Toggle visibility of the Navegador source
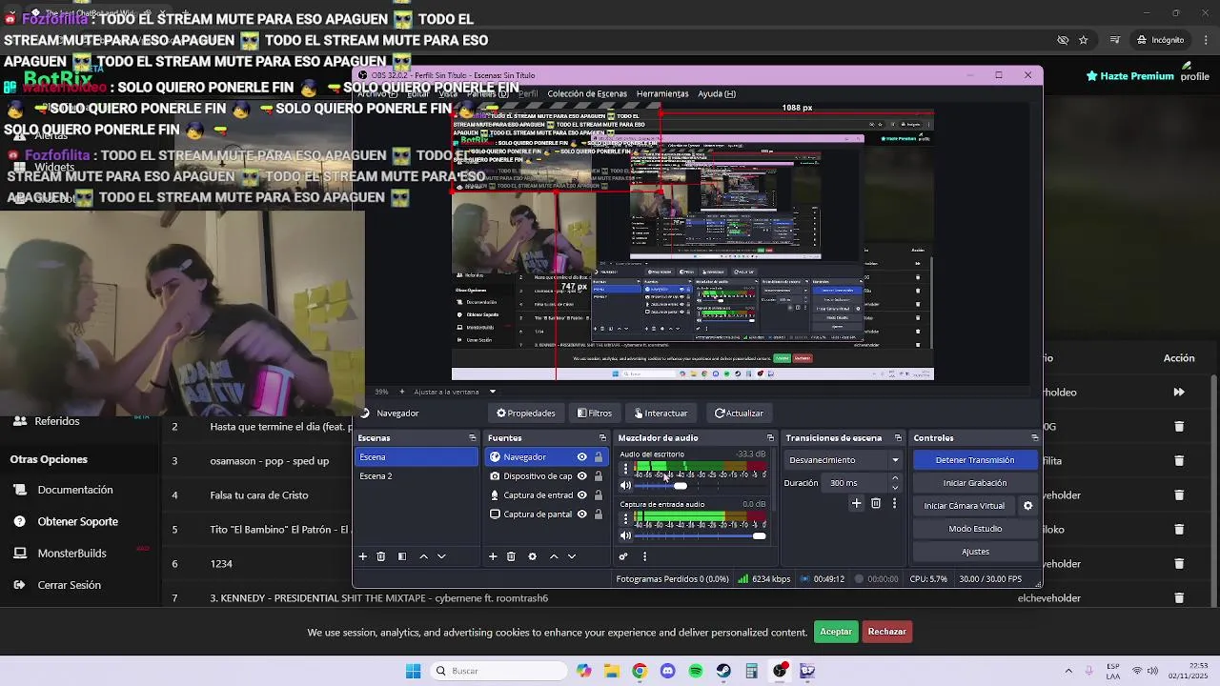This screenshot has width=1220, height=686. click(x=581, y=457)
